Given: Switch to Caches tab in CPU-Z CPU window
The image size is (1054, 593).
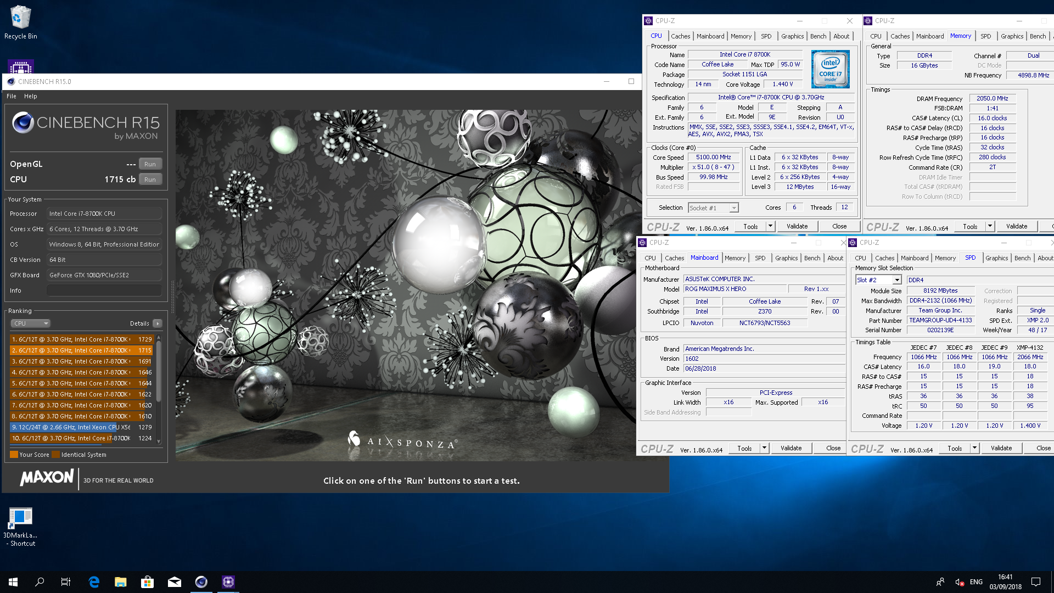Looking at the screenshot, I should tap(681, 36).
